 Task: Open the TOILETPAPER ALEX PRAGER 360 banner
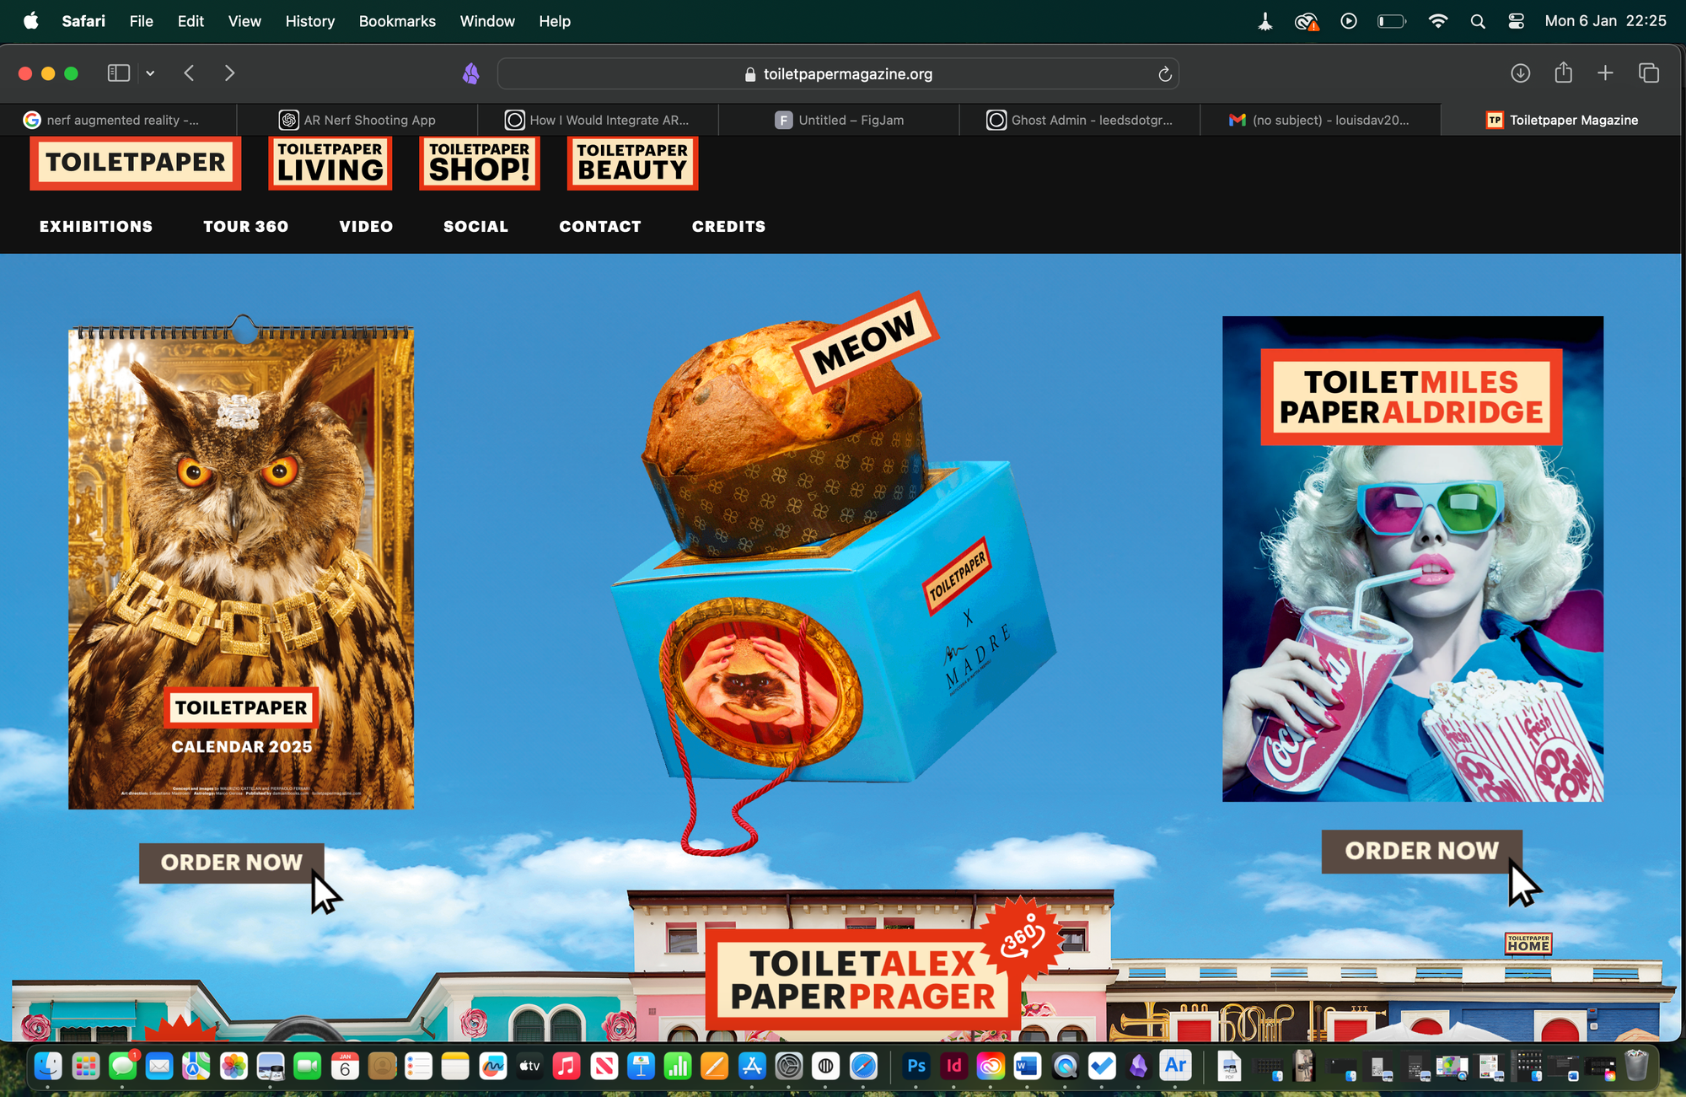[x=864, y=979]
